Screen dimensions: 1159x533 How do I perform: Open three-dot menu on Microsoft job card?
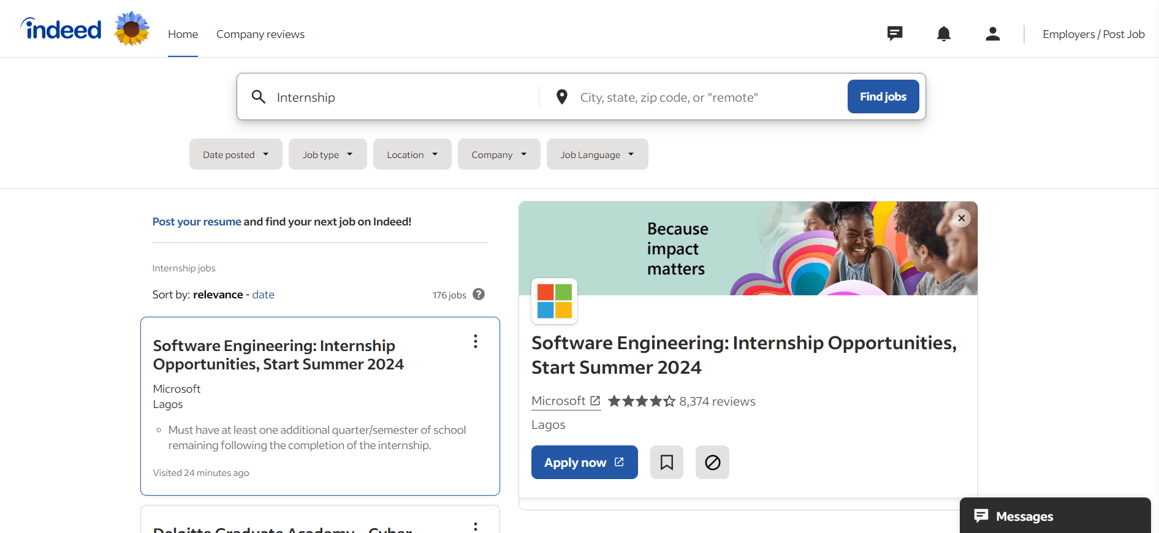coord(475,341)
